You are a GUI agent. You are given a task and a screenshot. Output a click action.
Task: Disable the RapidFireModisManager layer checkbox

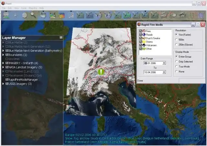[7, 80]
